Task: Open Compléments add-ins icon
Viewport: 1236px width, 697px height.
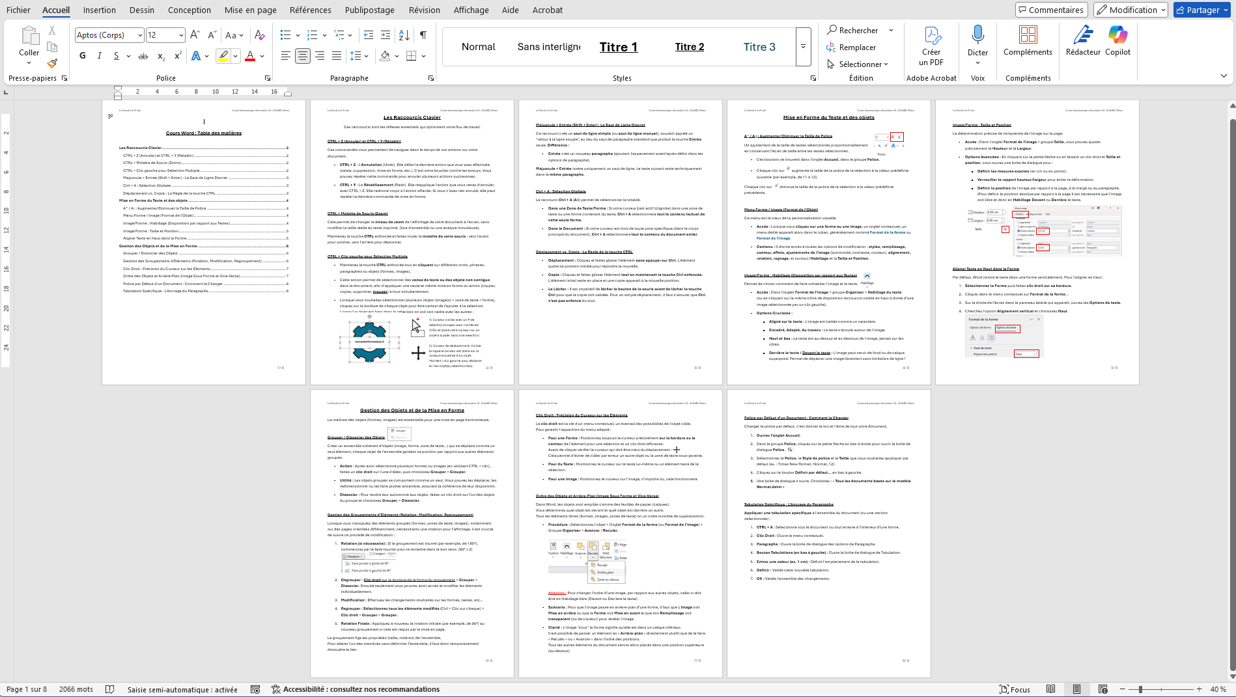Action: click(x=1028, y=40)
